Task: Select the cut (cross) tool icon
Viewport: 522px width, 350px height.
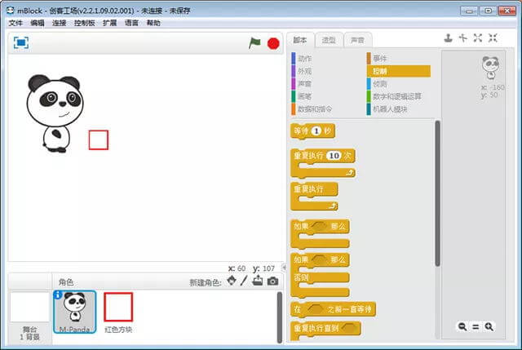Action: point(463,38)
